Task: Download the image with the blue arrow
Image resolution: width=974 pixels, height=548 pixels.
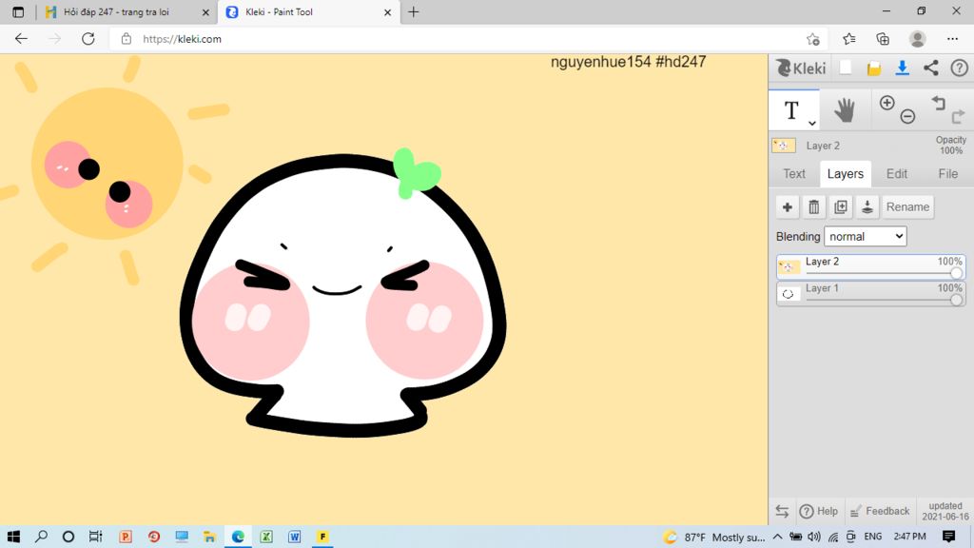Action: pyautogui.click(x=902, y=68)
